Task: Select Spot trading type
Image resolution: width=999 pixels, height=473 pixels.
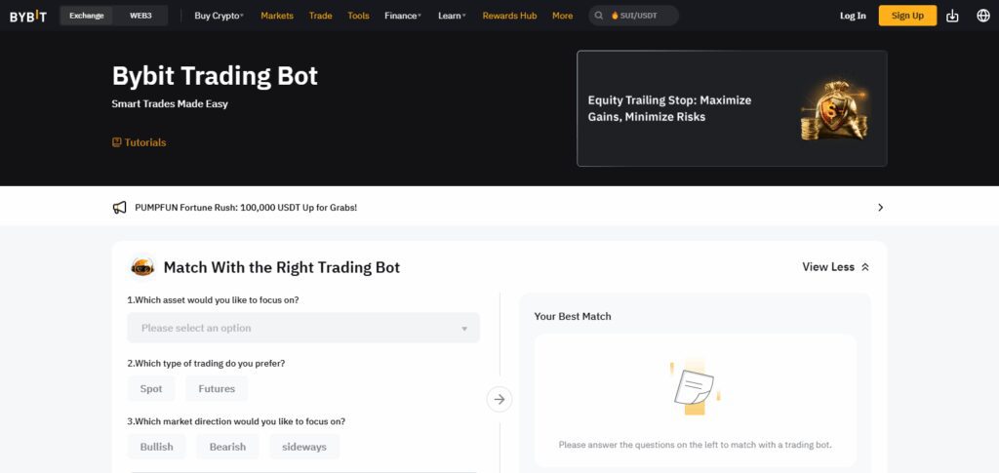Action: coord(151,389)
